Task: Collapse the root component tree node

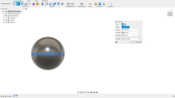Action: (2, 11)
